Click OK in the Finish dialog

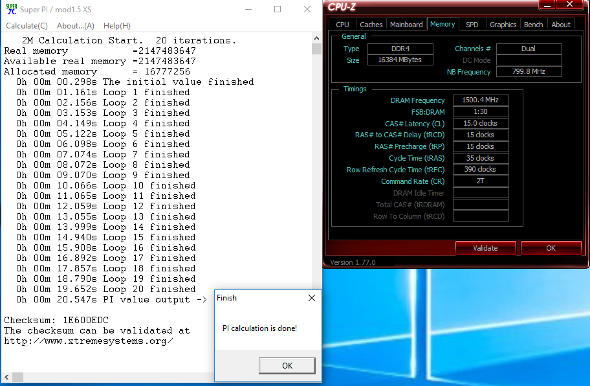[287, 365]
